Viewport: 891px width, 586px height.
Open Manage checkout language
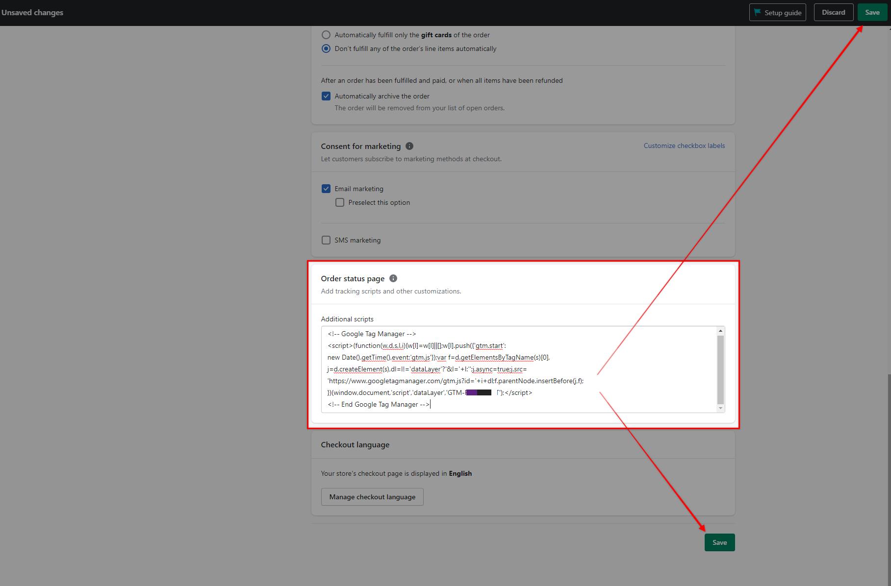point(372,497)
